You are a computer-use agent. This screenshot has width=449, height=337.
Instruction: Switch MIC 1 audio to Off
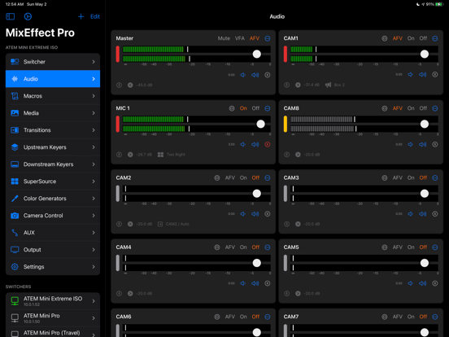point(255,108)
